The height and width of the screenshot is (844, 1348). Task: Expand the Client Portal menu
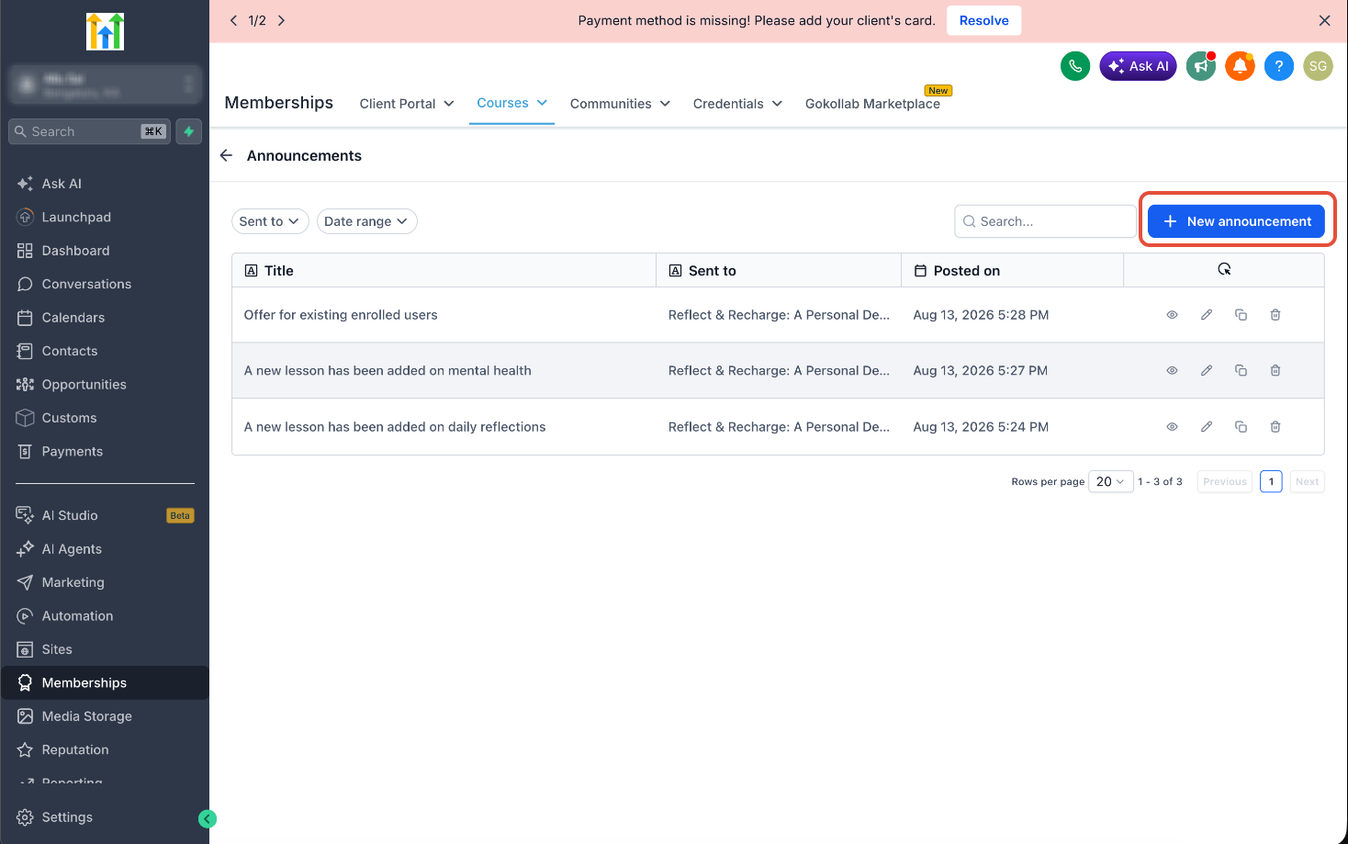[407, 104]
